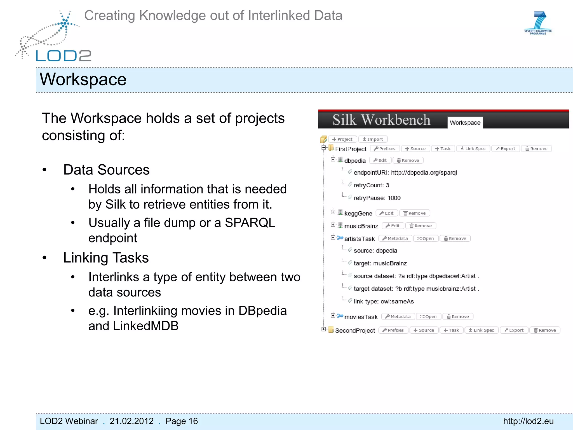Click the tag icon beside retryPause
This screenshot has width=573, height=430.
(x=350, y=197)
